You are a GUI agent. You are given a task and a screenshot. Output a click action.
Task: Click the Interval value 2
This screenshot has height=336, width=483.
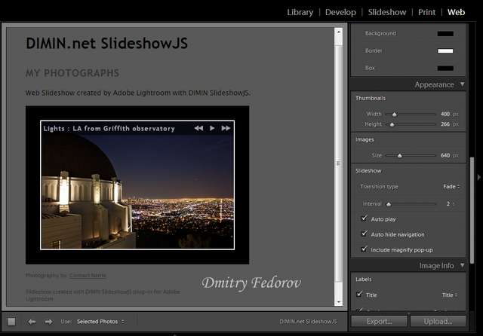coord(448,204)
